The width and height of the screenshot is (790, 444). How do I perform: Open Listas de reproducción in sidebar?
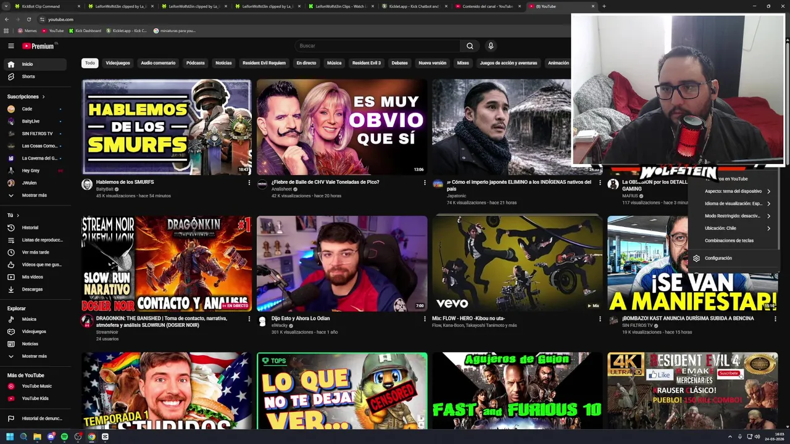coord(36,240)
